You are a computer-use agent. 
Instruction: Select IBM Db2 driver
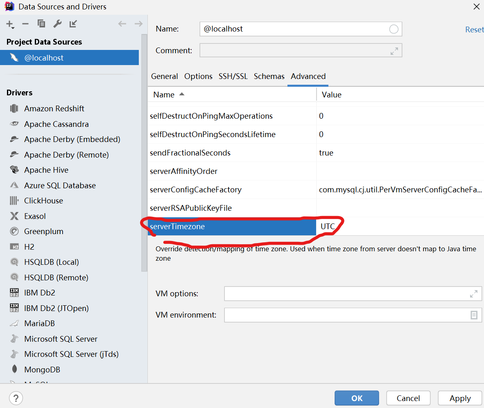click(x=39, y=293)
